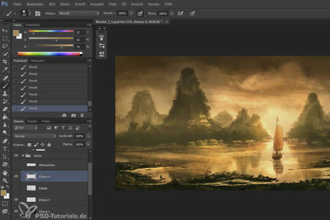The width and height of the screenshot is (330, 220).
Task: Click the foreground color swatch in Farbe panel
Action: point(16,33)
